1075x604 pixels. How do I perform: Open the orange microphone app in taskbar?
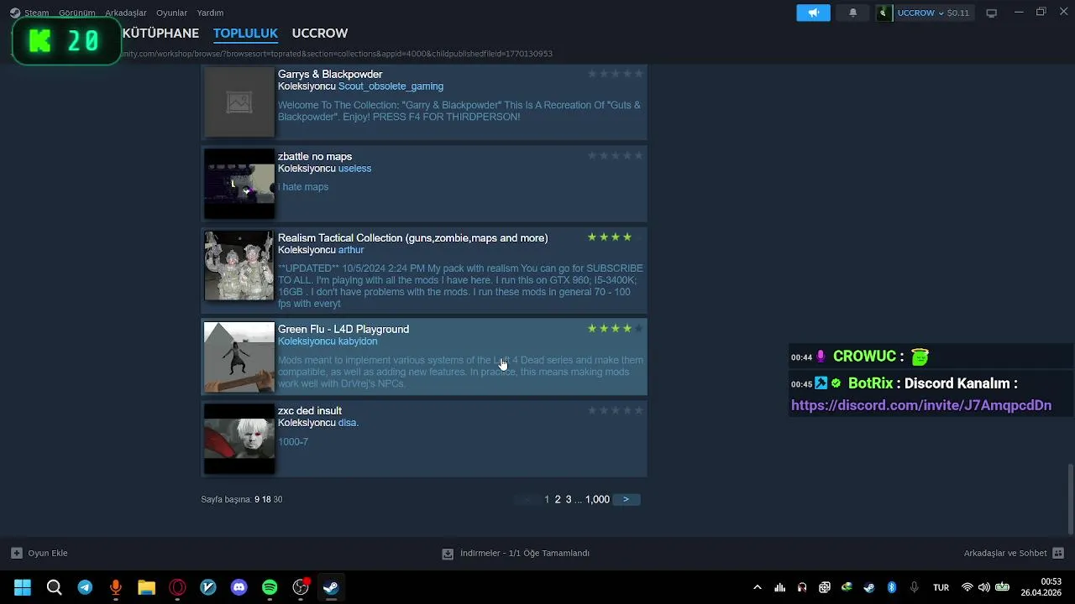(x=116, y=587)
